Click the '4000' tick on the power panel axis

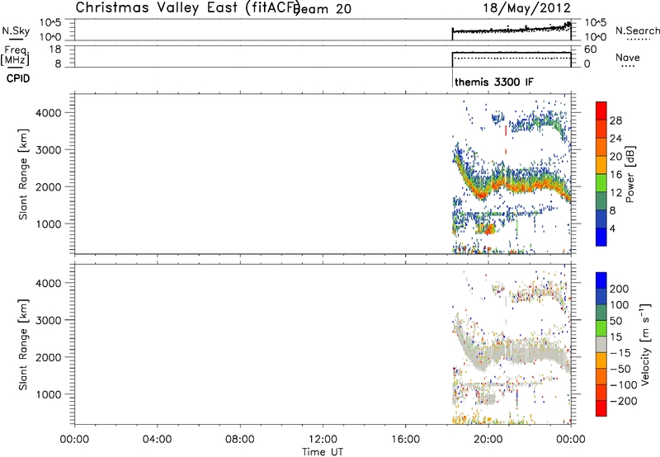pyautogui.click(x=49, y=113)
